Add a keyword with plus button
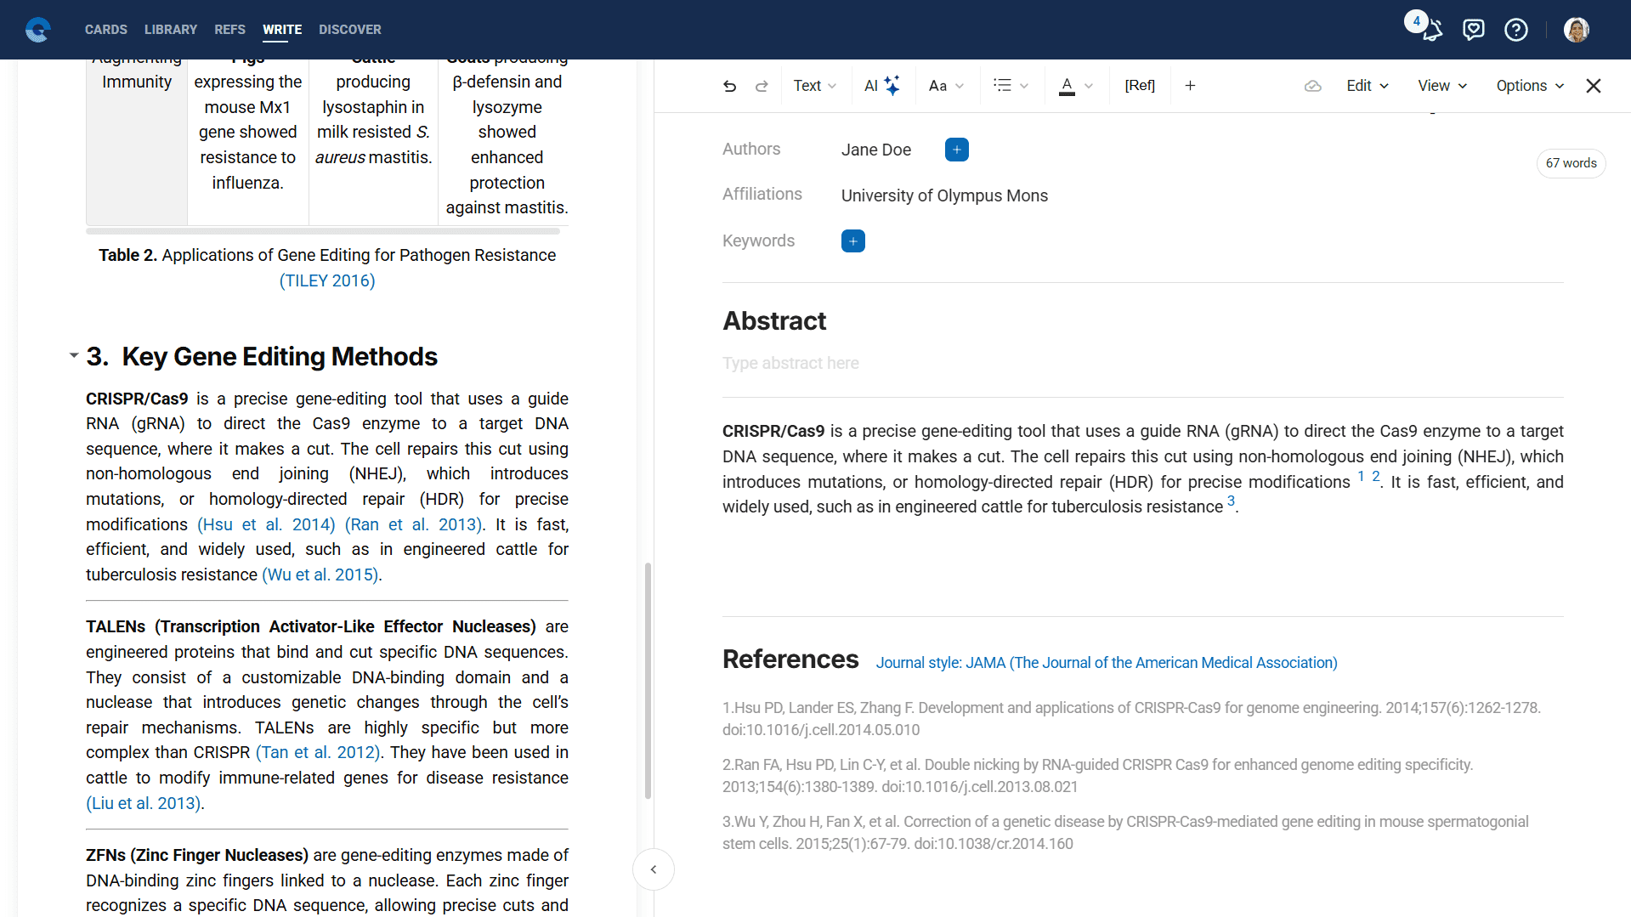 coord(852,241)
